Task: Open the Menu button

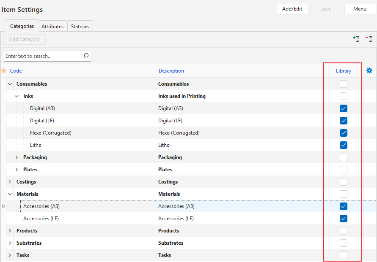Action: point(360,9)
